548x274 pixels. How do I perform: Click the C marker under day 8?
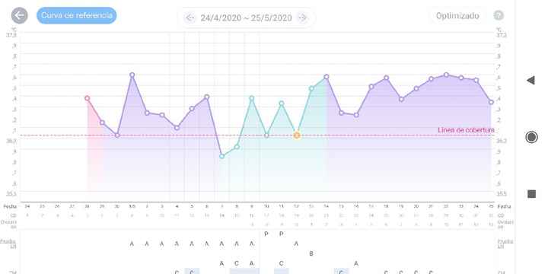coord(237,263)
